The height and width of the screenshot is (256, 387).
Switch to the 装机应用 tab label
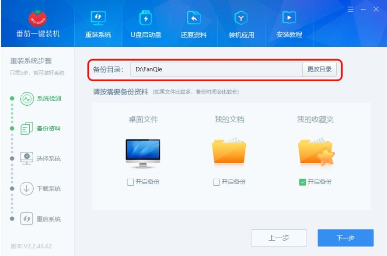pos(241,35)
